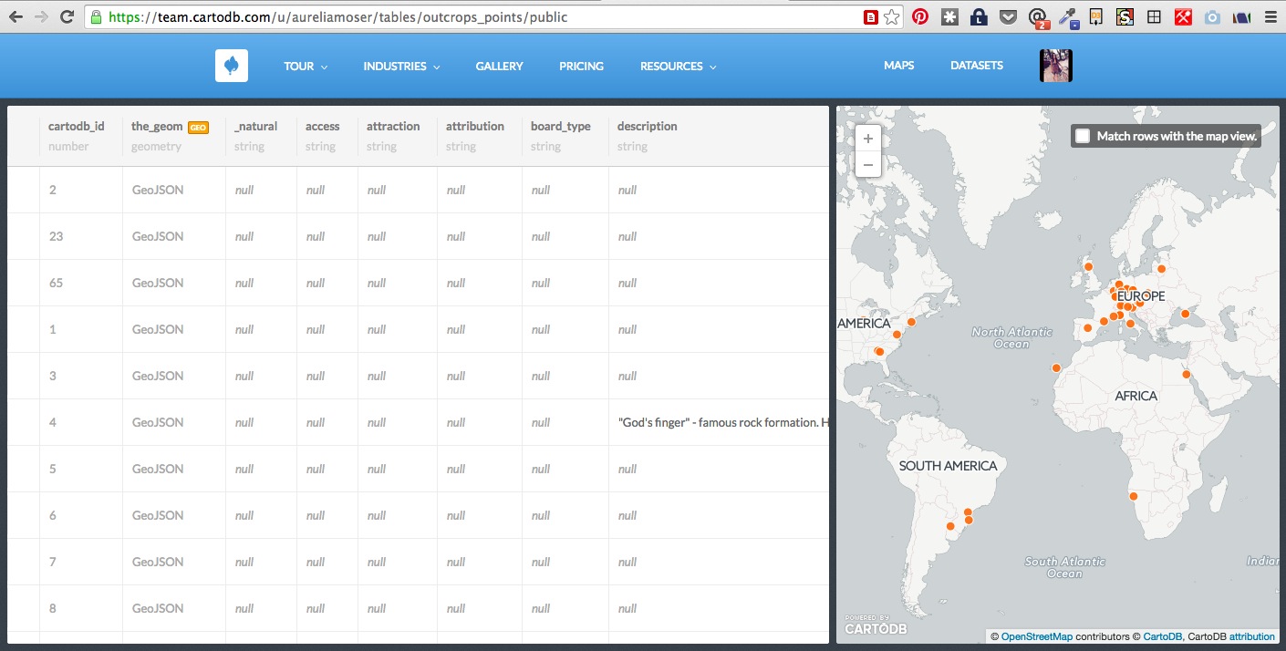Viewport: 1286px width, 651px height.
Task: Click the red document icon in address bar
Action: 871,16
